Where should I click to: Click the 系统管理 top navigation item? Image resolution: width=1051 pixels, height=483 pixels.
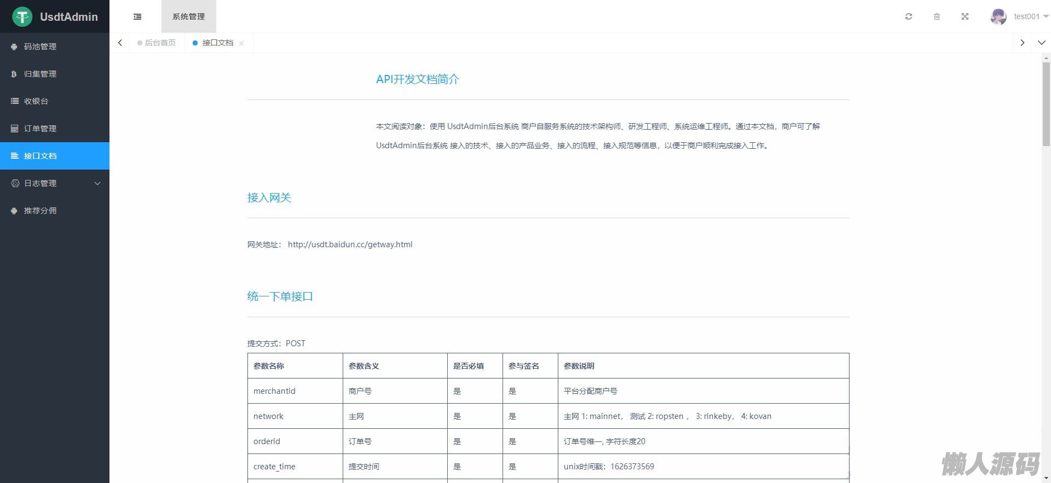coord(188,16)
